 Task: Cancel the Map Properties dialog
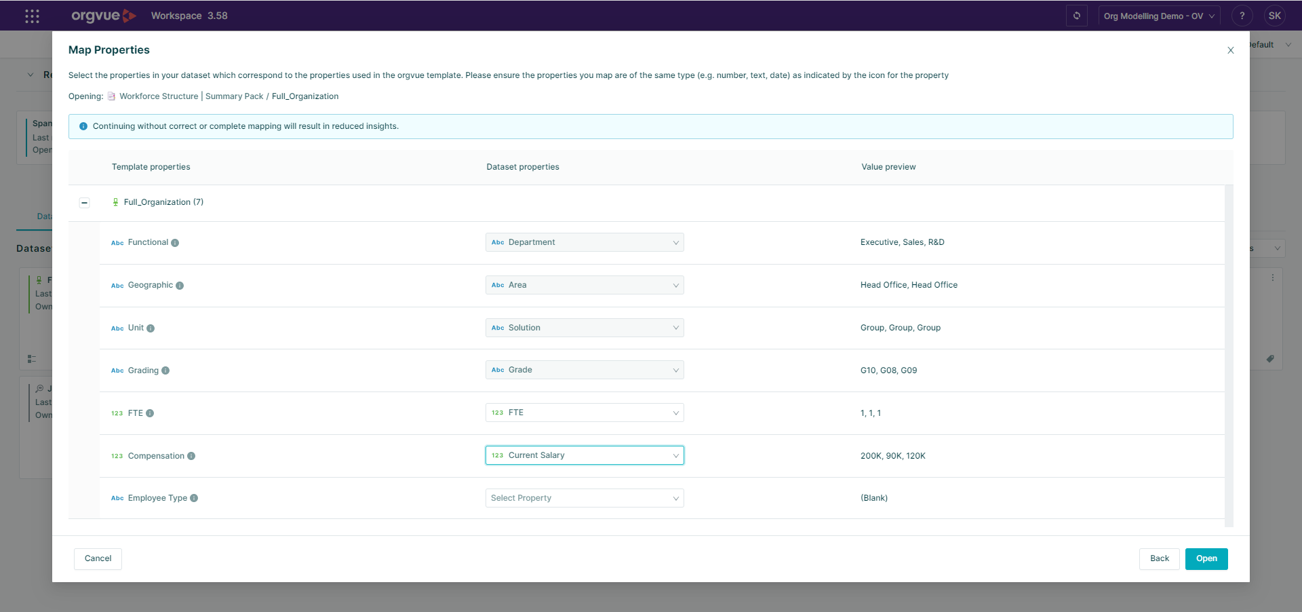tap(98, 558)
